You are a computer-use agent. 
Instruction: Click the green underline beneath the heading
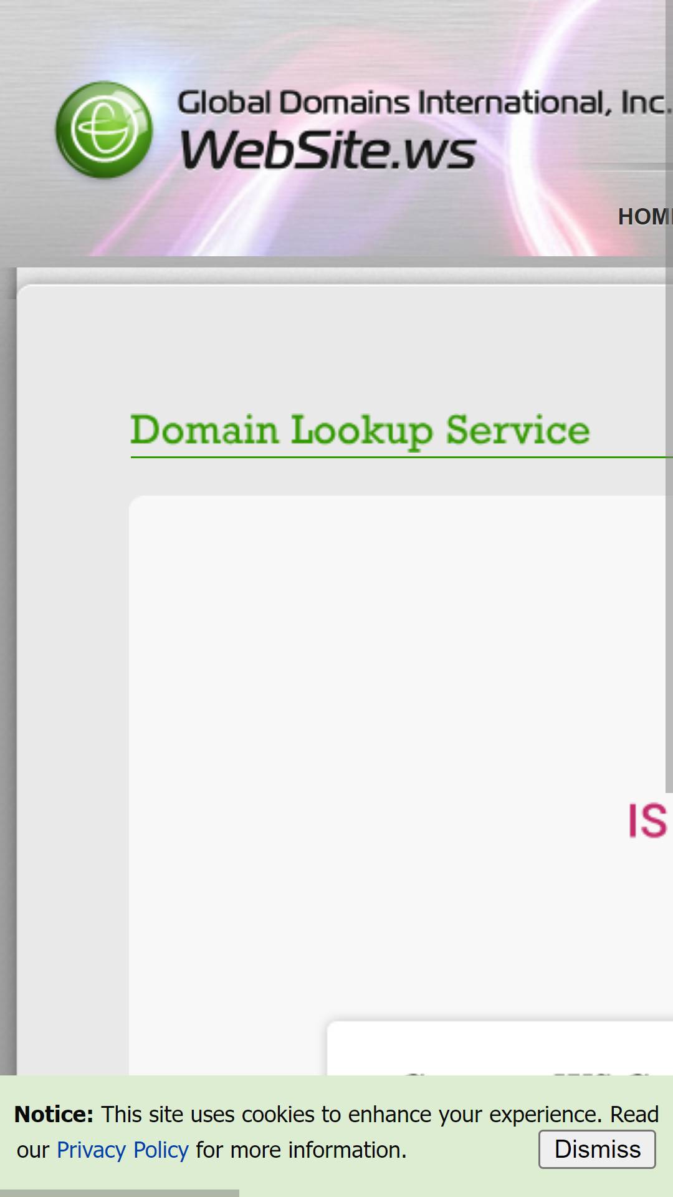point(401,458)
